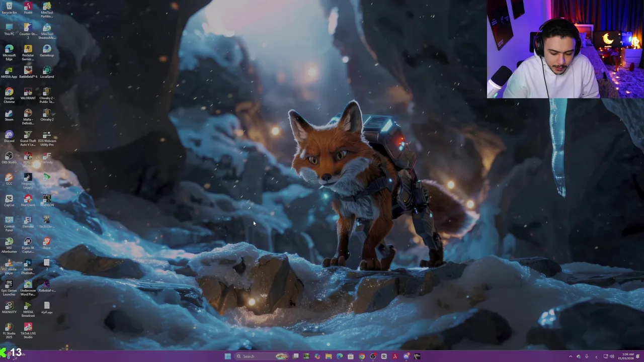Open the Recycle Bin desktop icon

click(x=9, y=8)
